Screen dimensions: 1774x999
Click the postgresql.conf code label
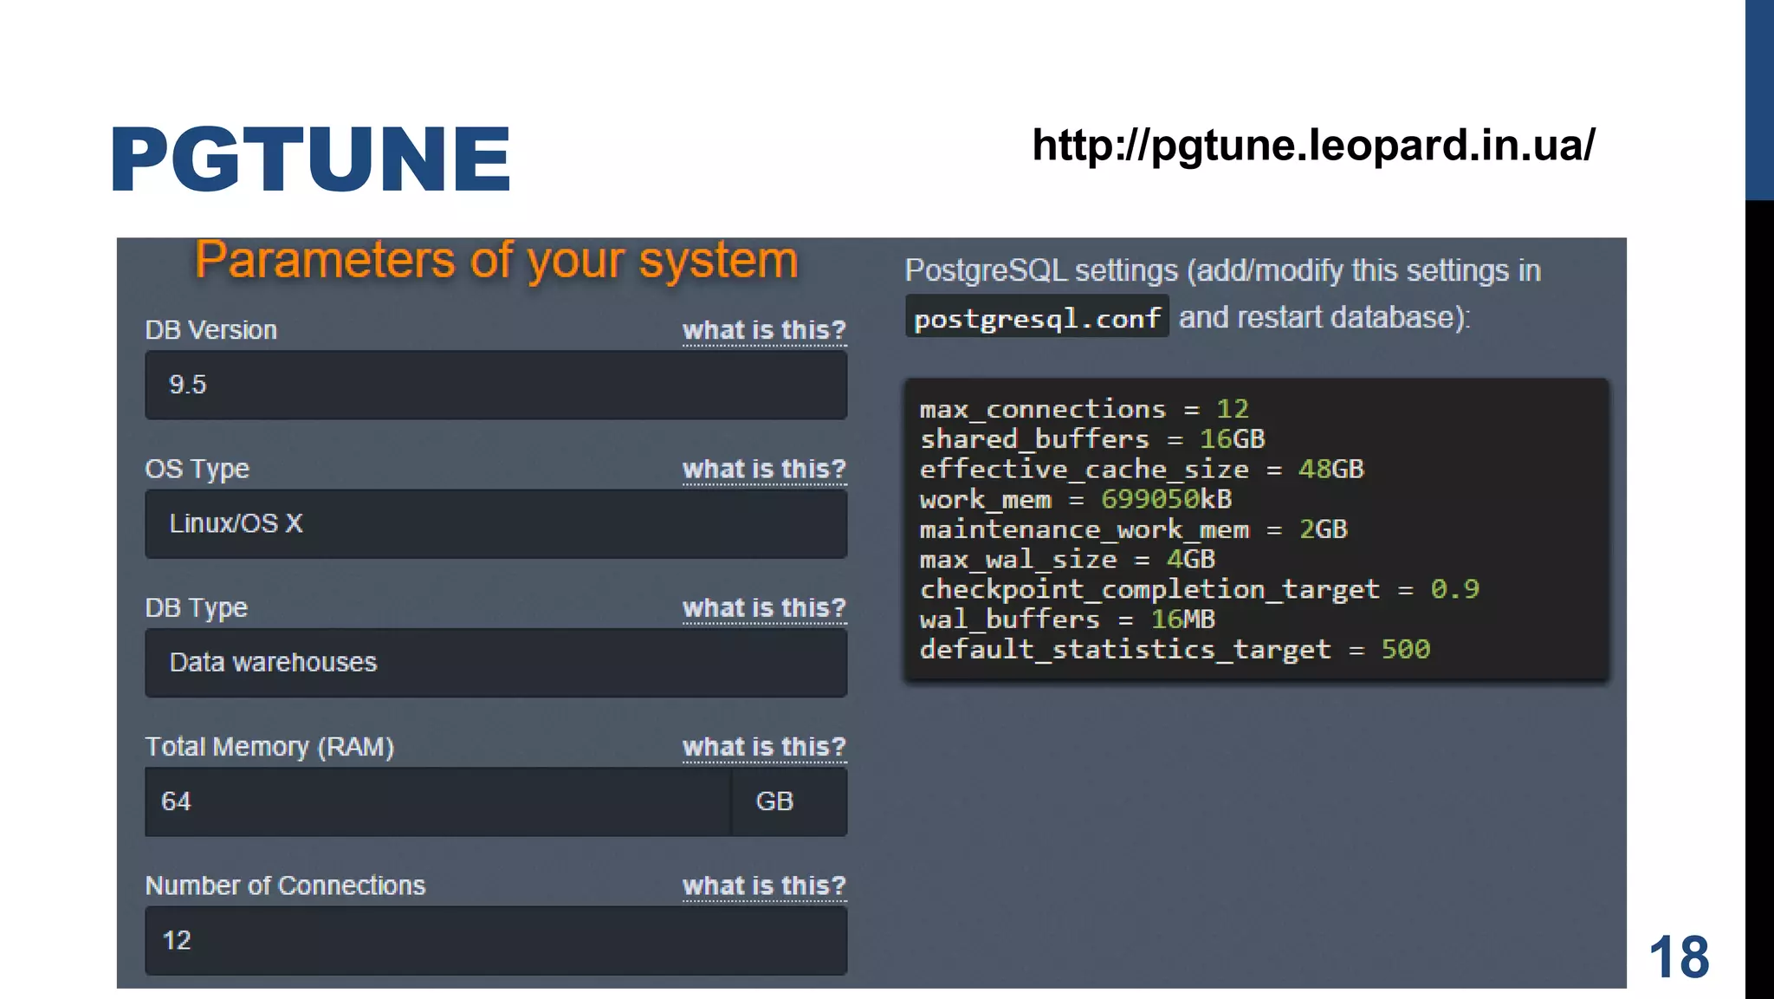pos(1037,318)
